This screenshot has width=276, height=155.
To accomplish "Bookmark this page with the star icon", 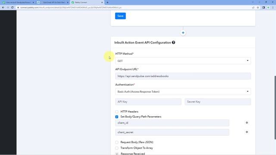I will point(258,8).
